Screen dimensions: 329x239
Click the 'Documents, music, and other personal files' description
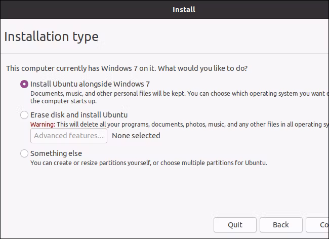coord(180,97)
